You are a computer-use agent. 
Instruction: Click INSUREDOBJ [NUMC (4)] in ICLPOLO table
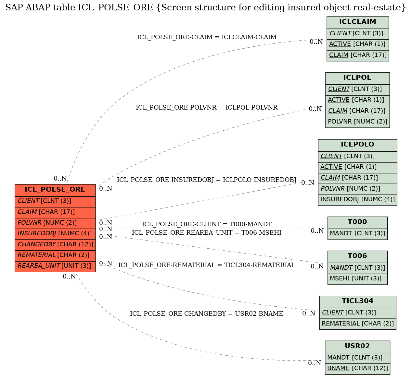pyautogui.click(x=357, y=200)
